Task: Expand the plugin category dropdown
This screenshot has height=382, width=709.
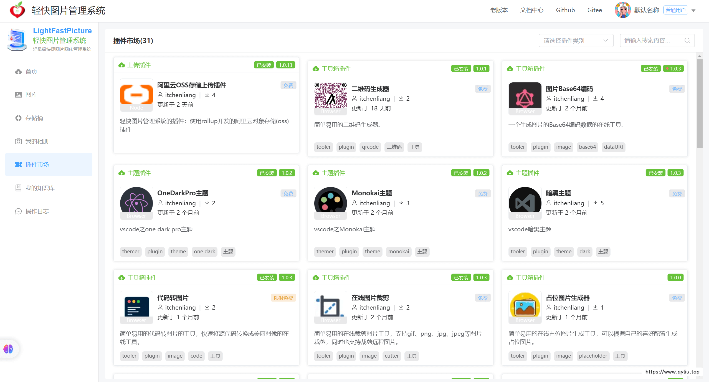Action: tap(576, 41)
